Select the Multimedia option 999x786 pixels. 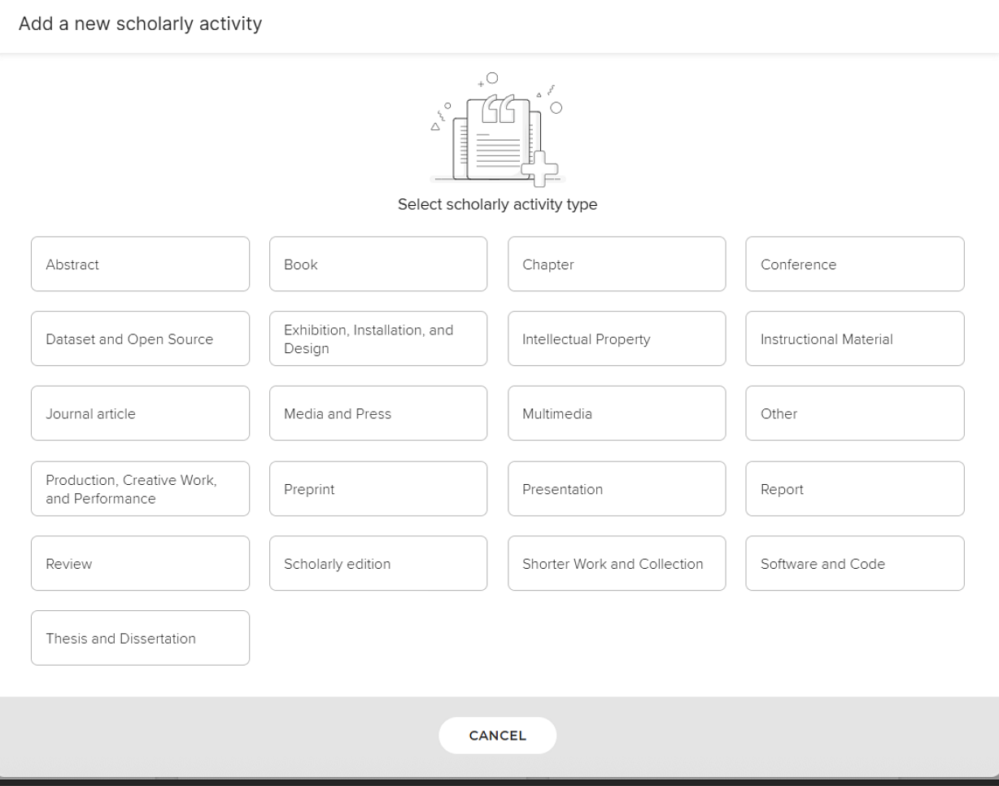click(x=617, y=413)
